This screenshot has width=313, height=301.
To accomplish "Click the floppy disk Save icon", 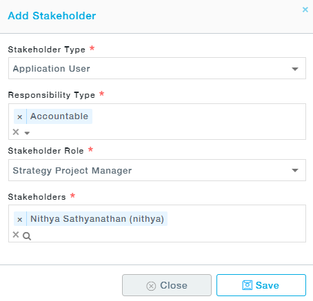I will coord(248,285).
